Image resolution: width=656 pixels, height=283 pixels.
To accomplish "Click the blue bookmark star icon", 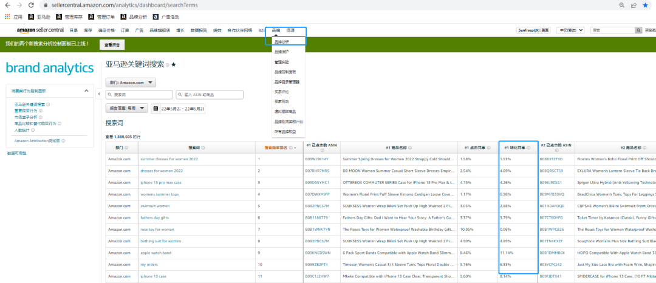I will (646, 5).
